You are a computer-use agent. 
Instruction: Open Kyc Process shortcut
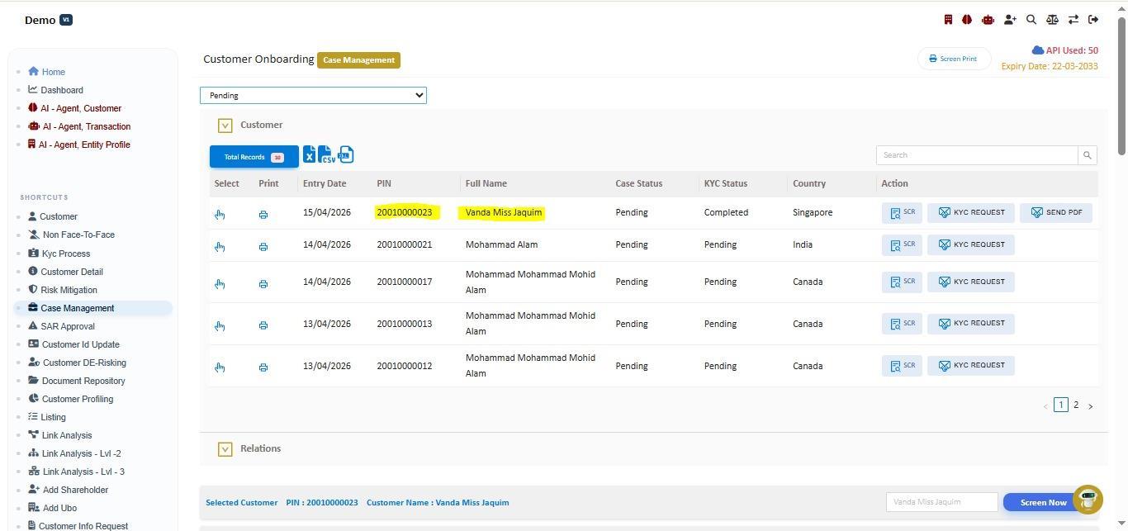(59, 254)
